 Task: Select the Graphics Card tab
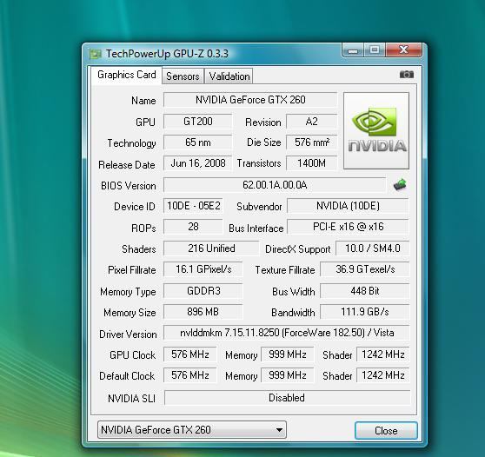[127, 75]
